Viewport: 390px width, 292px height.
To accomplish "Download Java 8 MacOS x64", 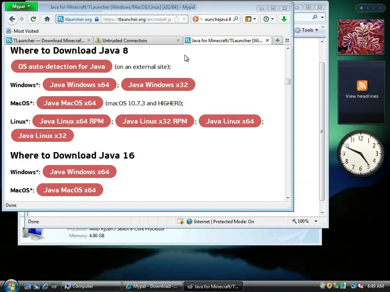I will tap(70, 103).
